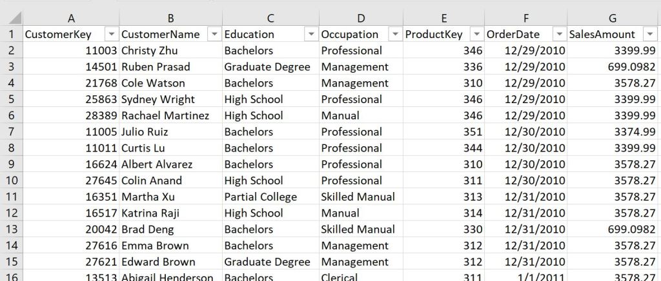Select row 5 header
The width and height of the screenshot is (661, 281).
10,99
